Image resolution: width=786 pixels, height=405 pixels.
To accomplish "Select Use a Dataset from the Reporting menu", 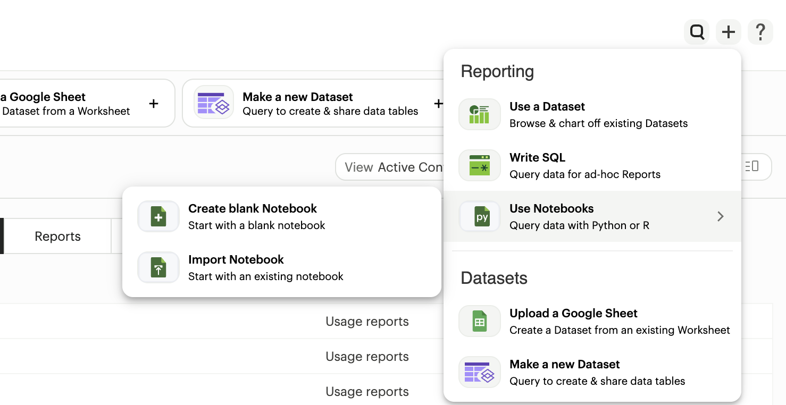I will [x=547, y=107].
